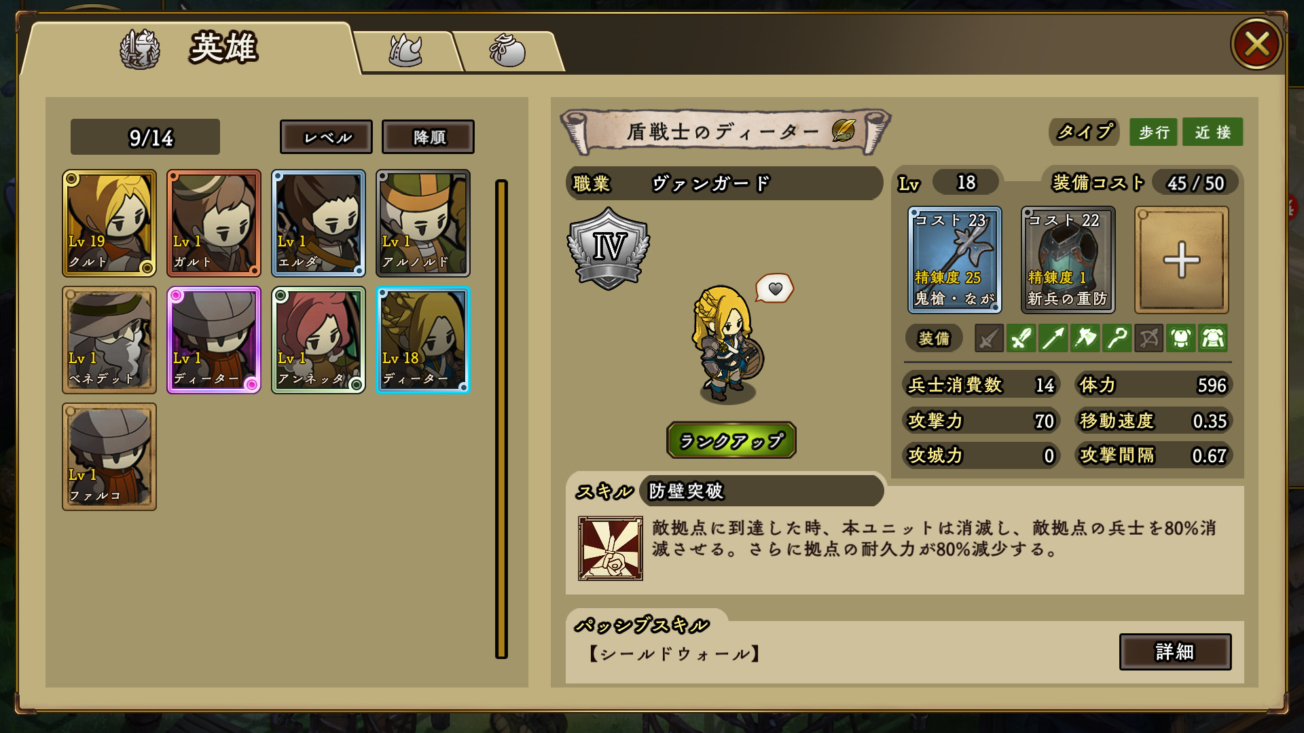Select the helmet equipment filter icon

(x=1181, y=338)
